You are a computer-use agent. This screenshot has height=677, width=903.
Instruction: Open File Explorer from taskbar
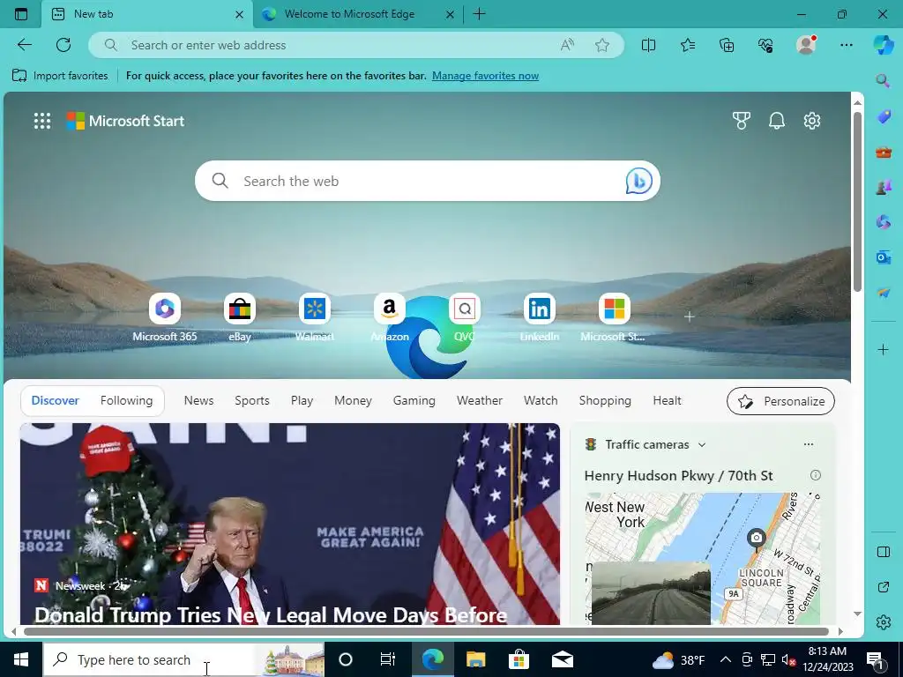(475, 659)
